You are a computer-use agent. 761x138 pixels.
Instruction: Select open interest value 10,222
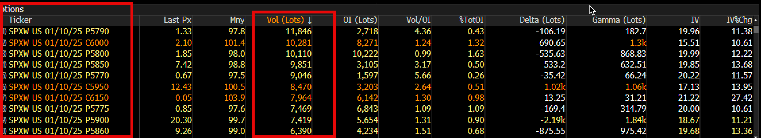[365, 54]
